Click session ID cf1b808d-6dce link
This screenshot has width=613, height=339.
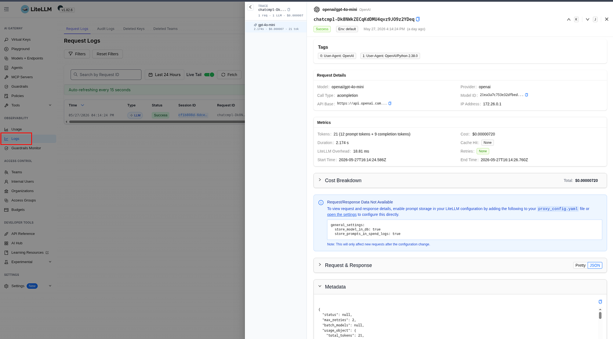pos(193,115)
